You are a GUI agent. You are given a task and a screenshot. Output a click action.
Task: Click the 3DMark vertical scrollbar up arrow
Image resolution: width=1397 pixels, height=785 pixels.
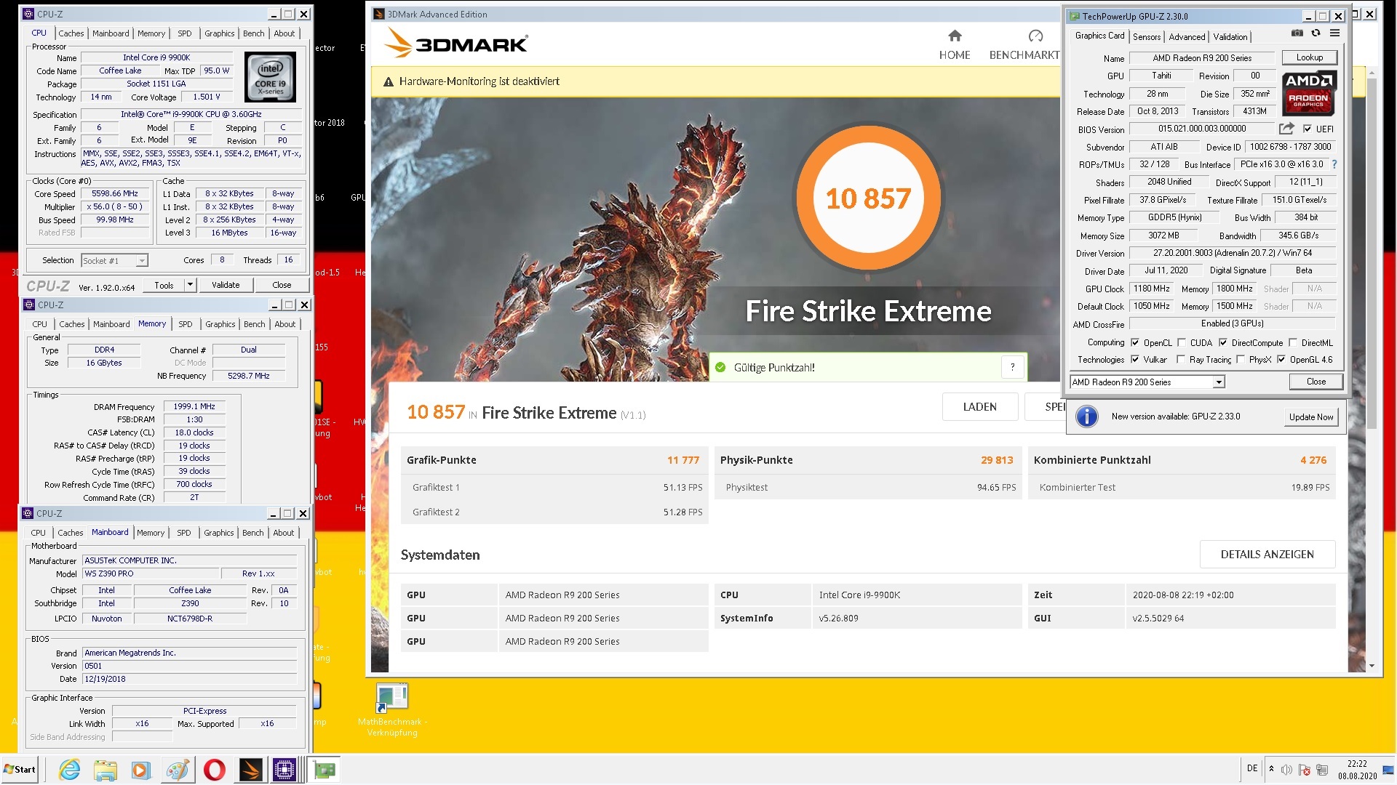pos(1372,73)
